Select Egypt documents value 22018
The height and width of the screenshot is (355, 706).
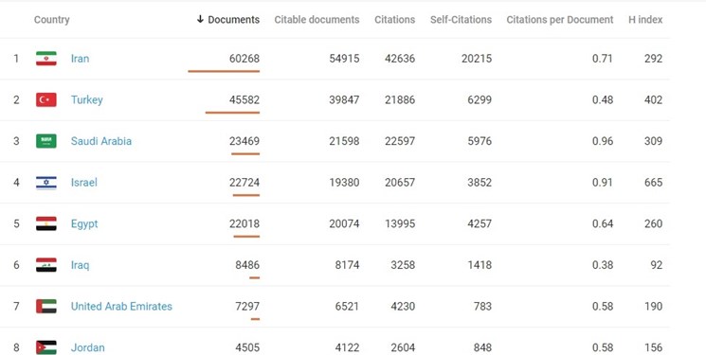click(x=244, y=223)
